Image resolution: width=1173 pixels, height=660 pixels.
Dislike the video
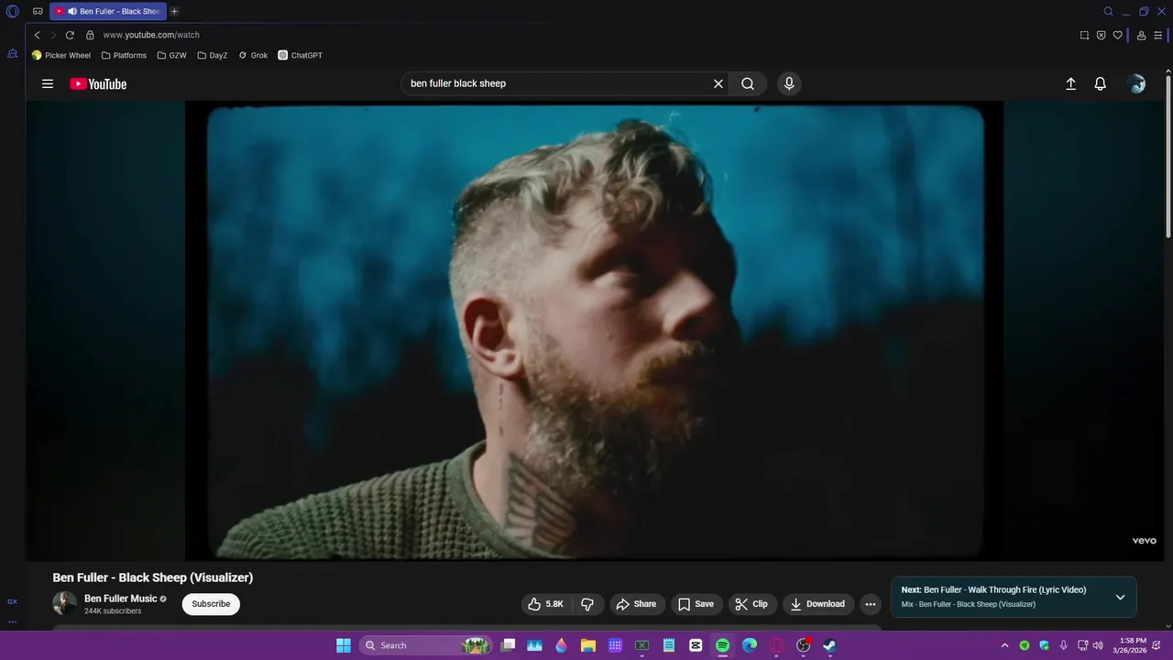[587, 604]
